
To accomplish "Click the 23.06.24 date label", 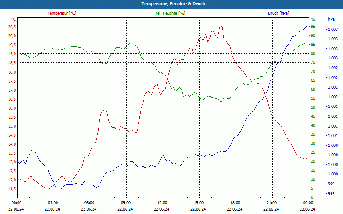I will click(307, 209).
